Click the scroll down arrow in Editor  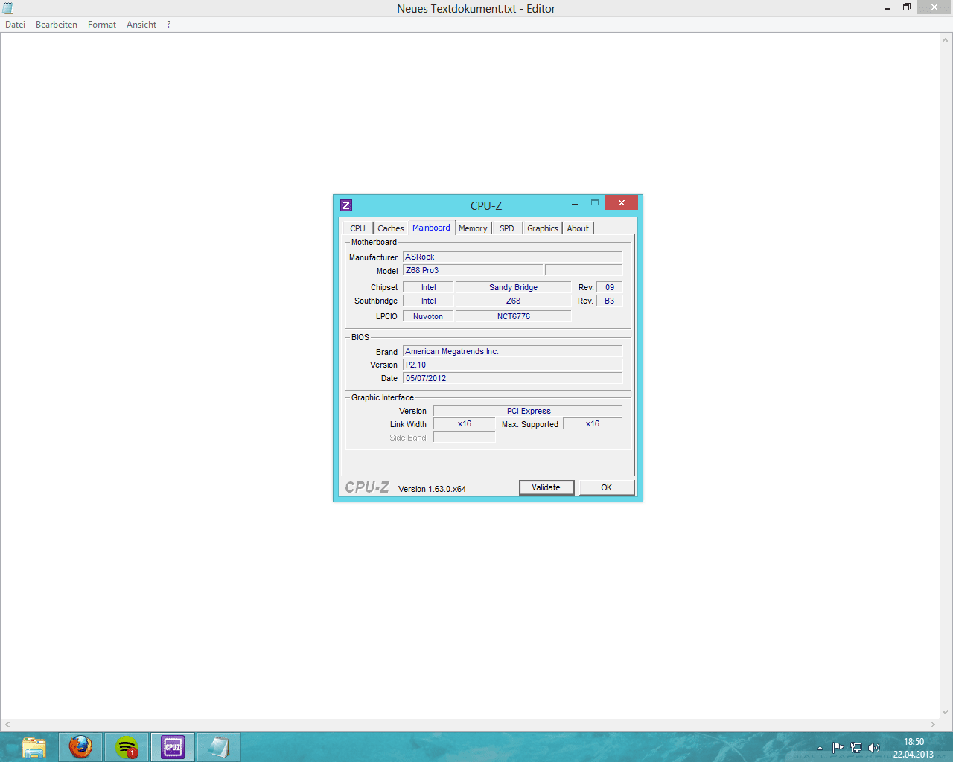946,712
